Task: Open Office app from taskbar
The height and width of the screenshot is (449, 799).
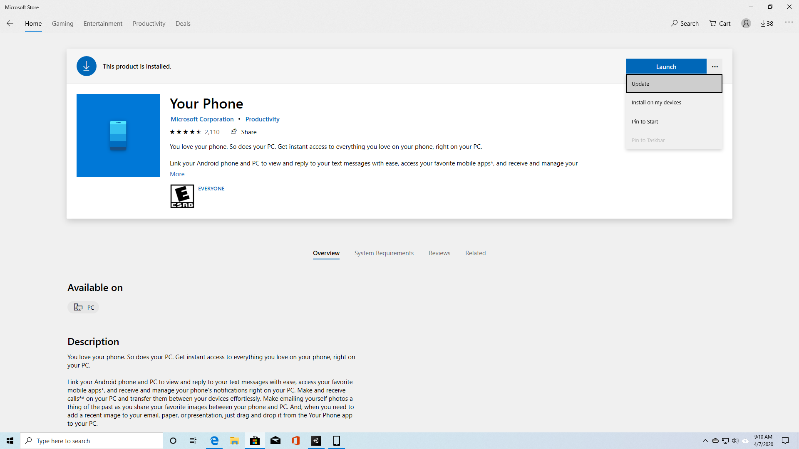Action: click(x=296, y=441)
